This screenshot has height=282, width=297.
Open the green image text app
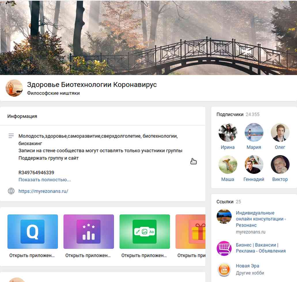pyautogui.click(x=145, y=231)
